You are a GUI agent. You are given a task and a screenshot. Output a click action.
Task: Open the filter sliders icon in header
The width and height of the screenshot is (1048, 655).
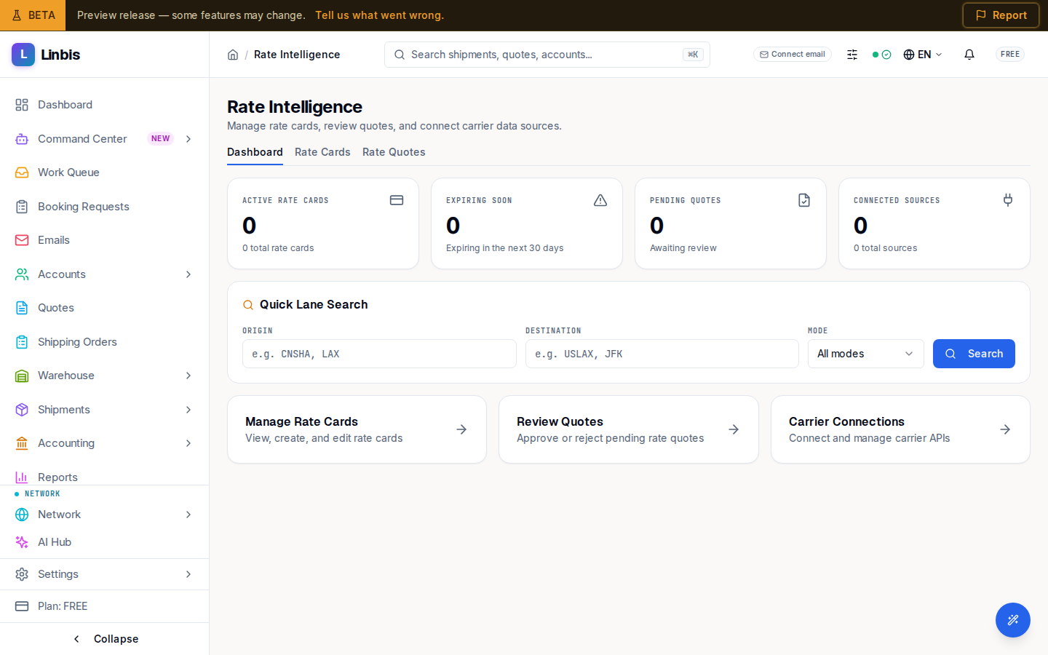click(x=852, y=55)
